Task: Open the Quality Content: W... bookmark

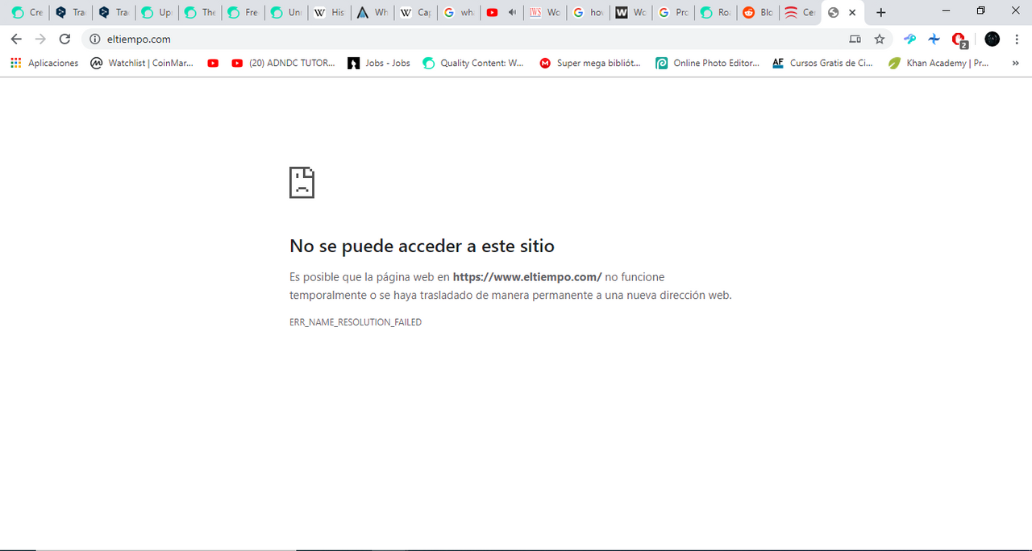Action: 473,63
